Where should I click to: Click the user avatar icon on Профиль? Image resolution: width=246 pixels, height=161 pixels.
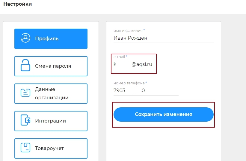[25, 38]
